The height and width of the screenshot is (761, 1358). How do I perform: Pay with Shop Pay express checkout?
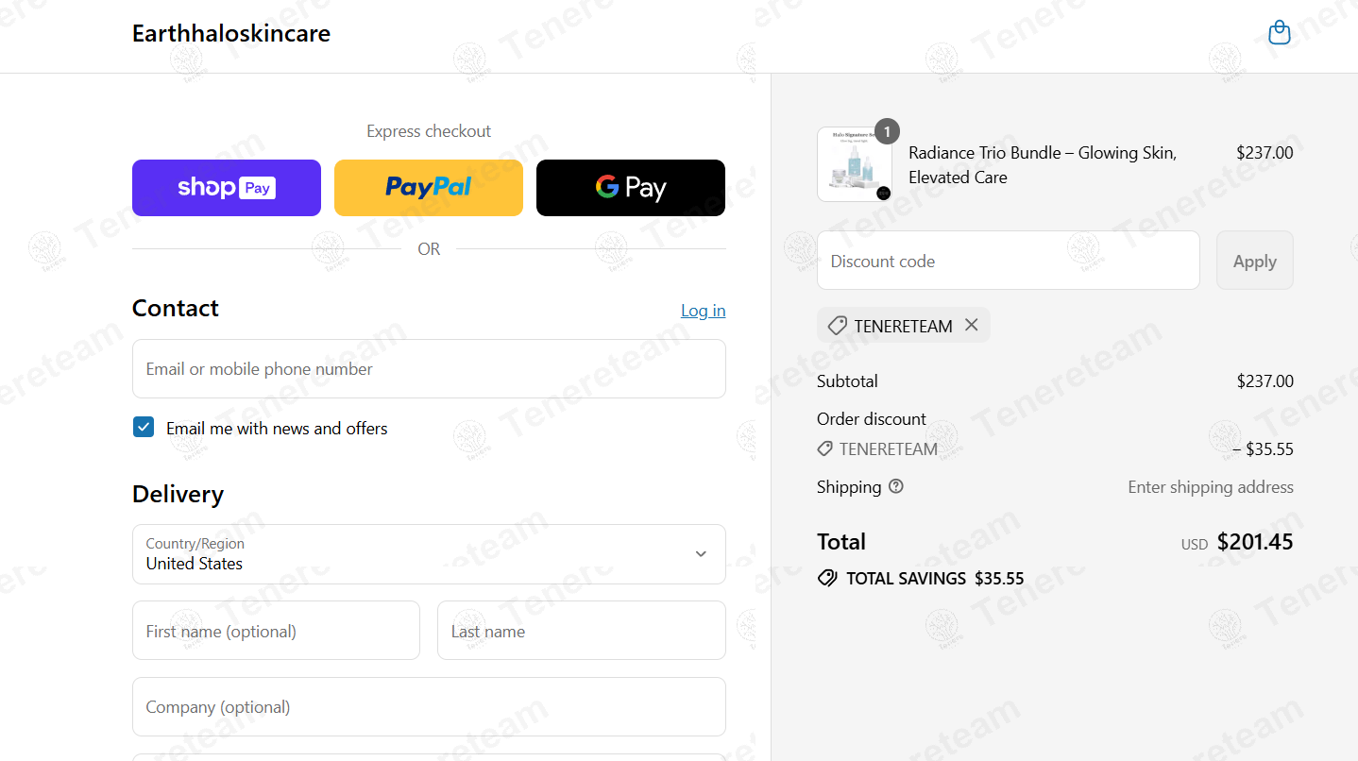227,188
